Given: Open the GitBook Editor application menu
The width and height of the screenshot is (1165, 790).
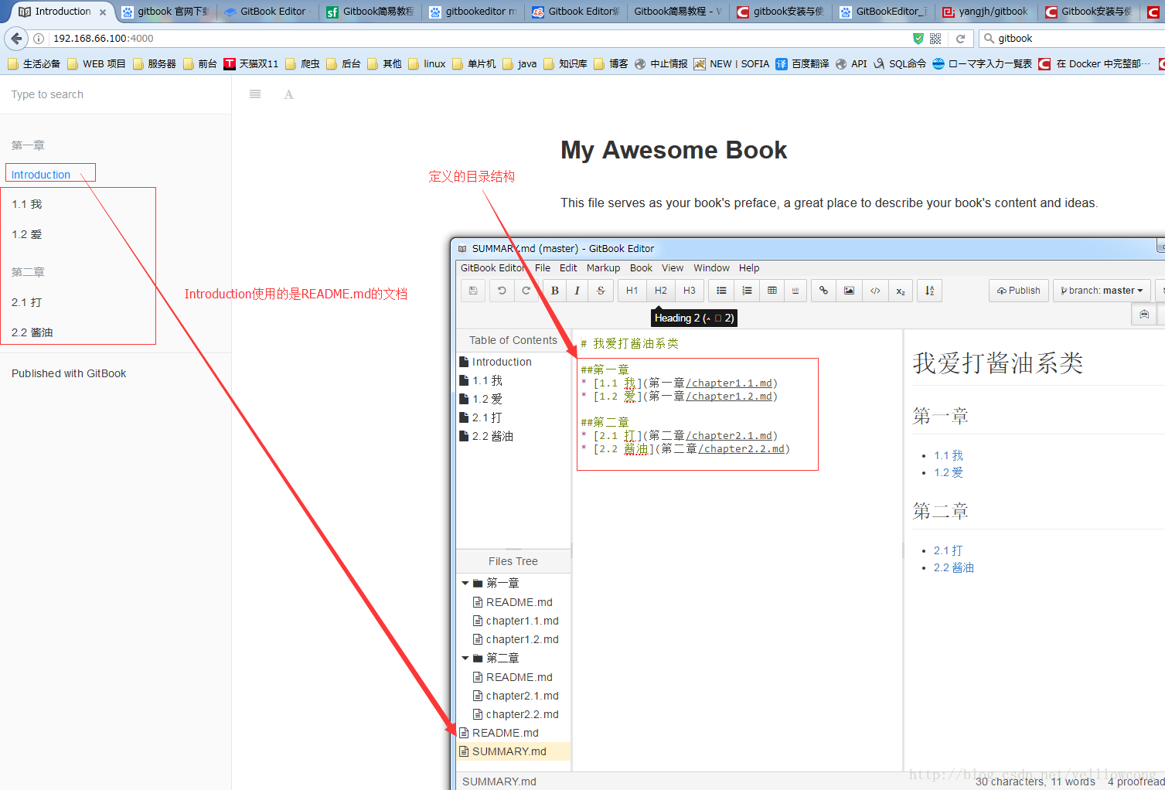Looking at the screenshot, I should point(492,268).
